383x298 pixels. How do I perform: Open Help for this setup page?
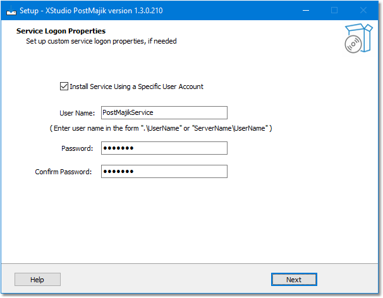pyautogui.click(x=37, y=280)
